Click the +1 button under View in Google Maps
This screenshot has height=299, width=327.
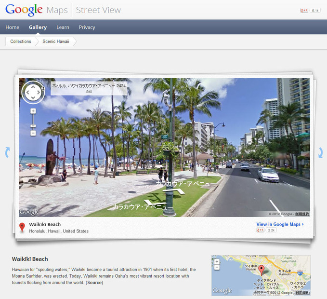coord(260,230)
